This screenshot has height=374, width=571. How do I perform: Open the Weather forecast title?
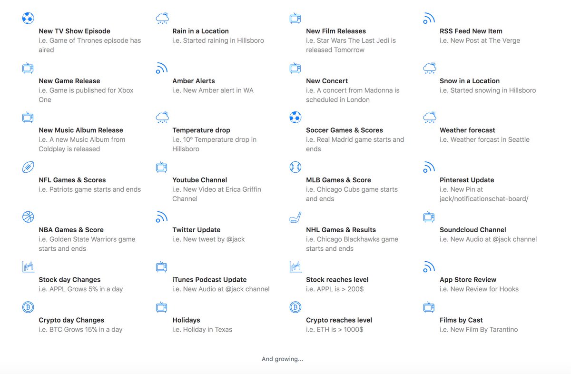[467, 130]
